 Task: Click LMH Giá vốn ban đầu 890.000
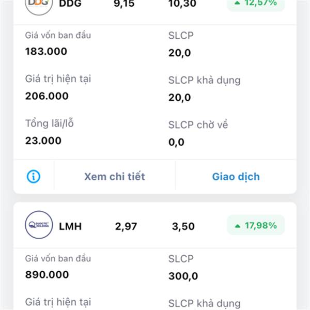click(x=47, y=274)
